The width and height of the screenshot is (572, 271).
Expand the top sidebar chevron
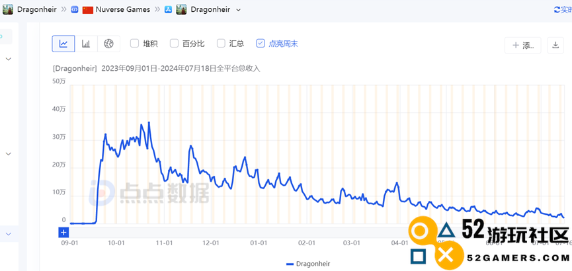coord(9,59)
